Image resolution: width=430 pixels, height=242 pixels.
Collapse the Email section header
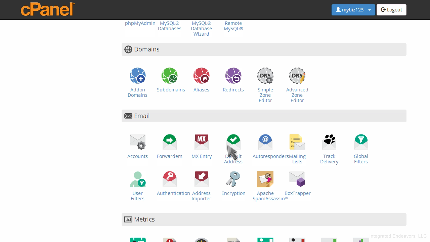[264, 116]
